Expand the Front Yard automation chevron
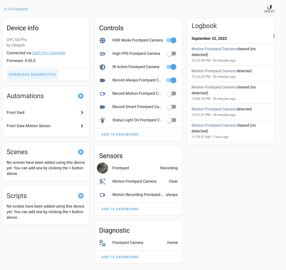Image resolution: width=286 pixels, height=270 pixels. coord(82,113)
